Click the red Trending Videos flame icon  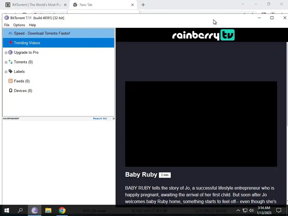(x=11, y=43)
